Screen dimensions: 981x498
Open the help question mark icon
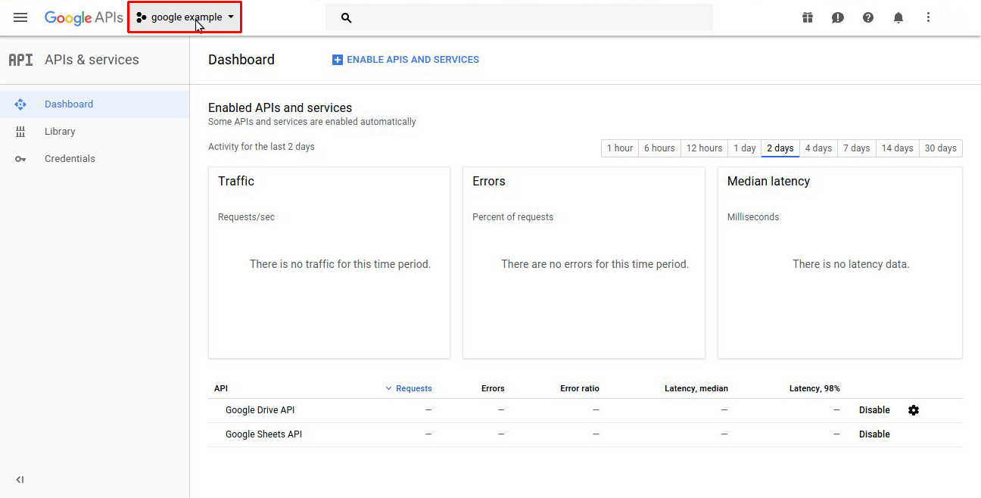[x=868, y=17]
